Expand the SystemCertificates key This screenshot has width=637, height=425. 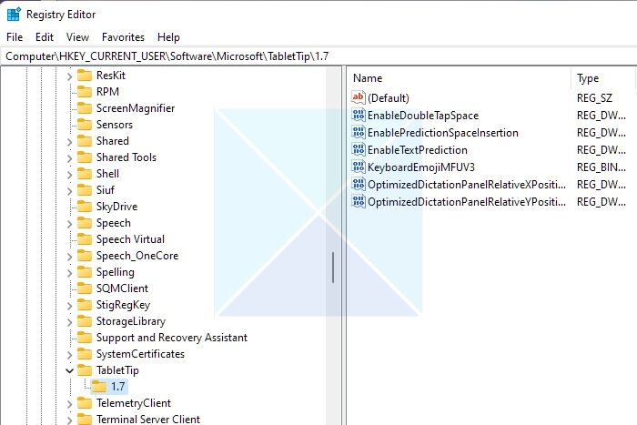coord(69,355)
